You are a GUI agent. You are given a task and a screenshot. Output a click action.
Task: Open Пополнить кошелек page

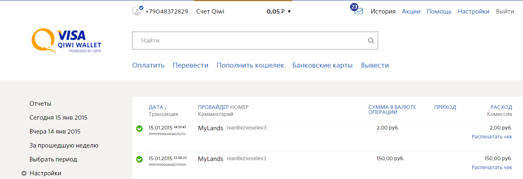pos(250,66)
